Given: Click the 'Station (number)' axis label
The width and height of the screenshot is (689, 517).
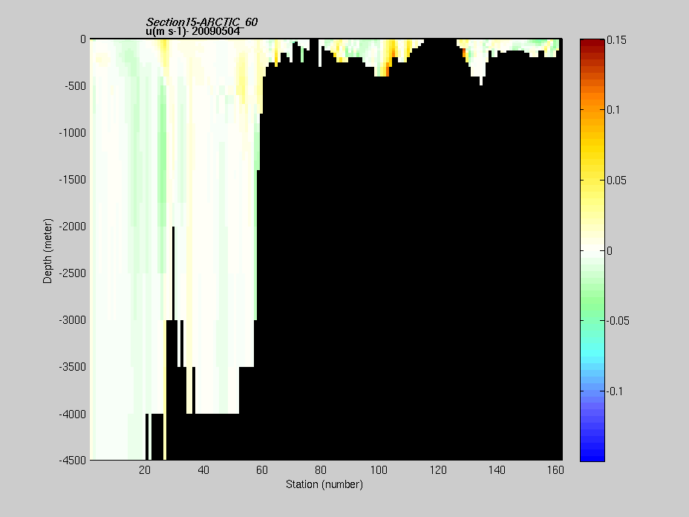Looking at the screenshot, I should click(x=324, y=484).
